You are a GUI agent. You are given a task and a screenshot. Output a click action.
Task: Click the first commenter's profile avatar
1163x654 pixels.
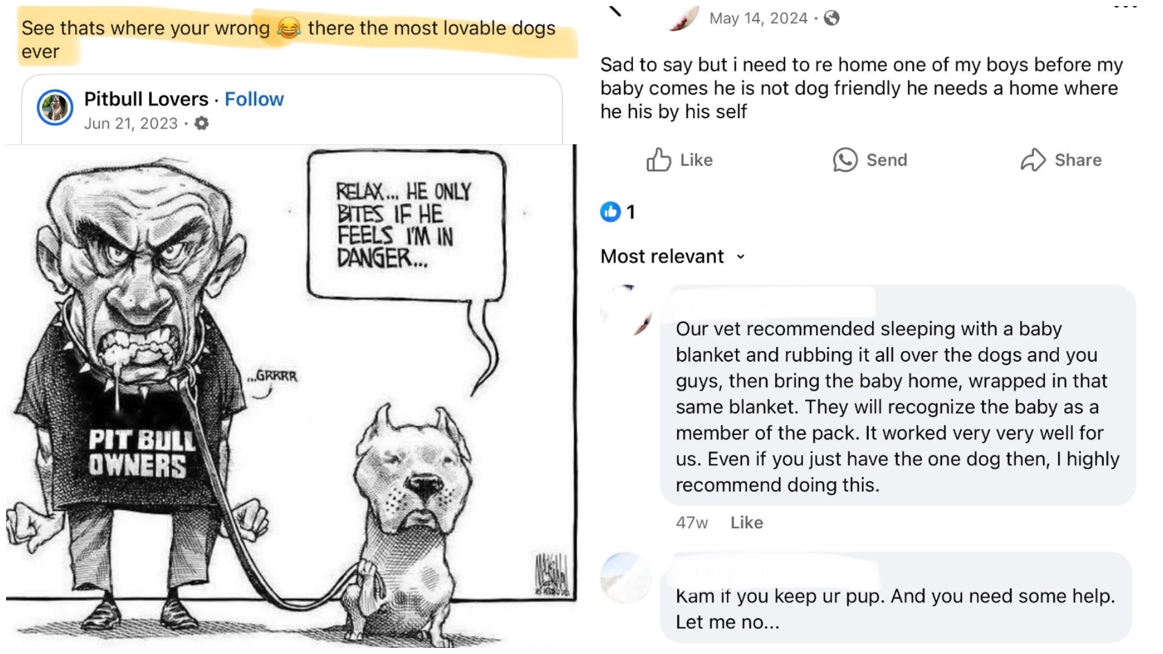(626, 310)
